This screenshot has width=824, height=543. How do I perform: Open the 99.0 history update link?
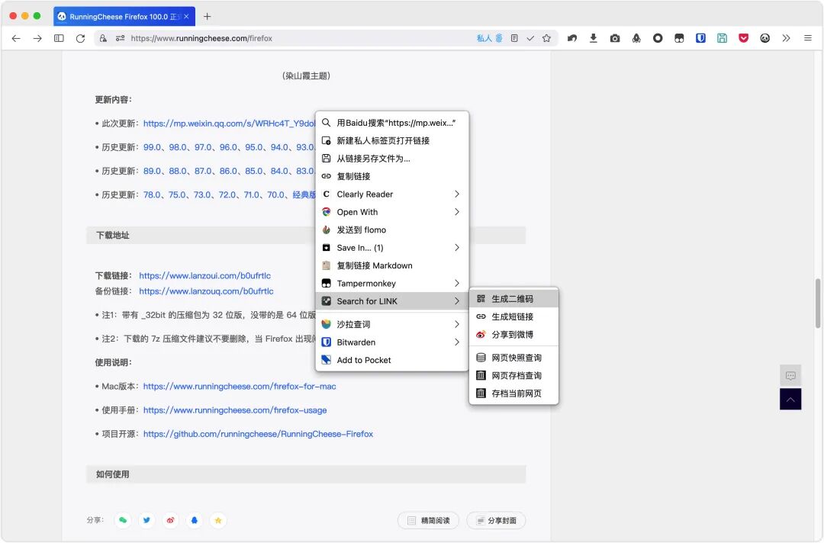152,147
